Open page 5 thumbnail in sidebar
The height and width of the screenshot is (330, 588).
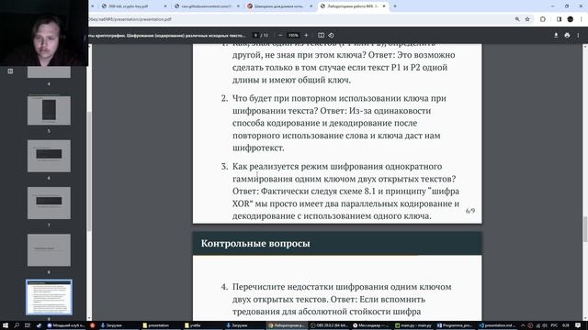click(x=49, y=110)
